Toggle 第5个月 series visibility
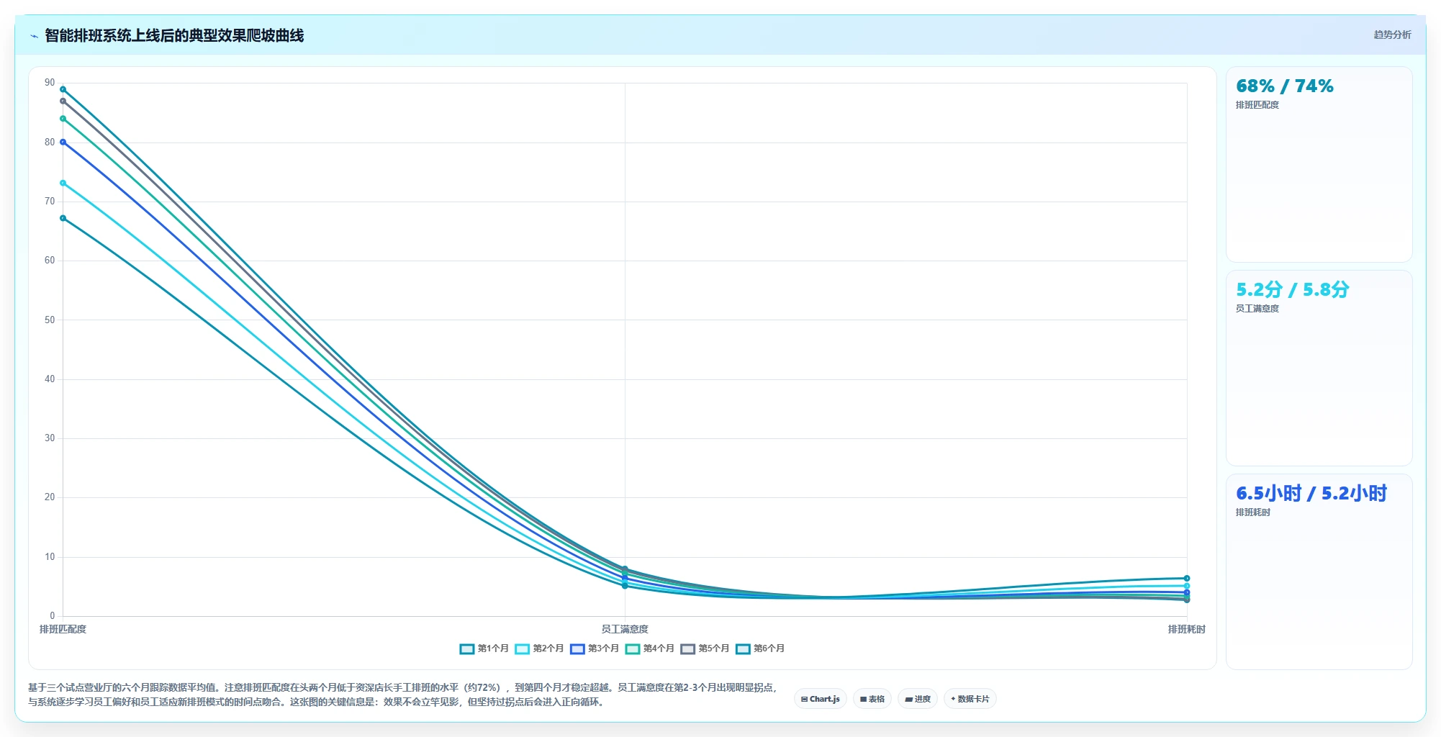 [x=705, y=648]
